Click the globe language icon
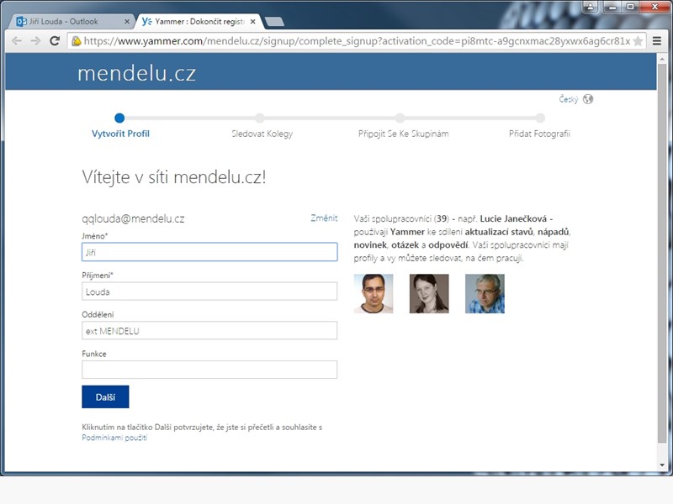 pos(588,99)
